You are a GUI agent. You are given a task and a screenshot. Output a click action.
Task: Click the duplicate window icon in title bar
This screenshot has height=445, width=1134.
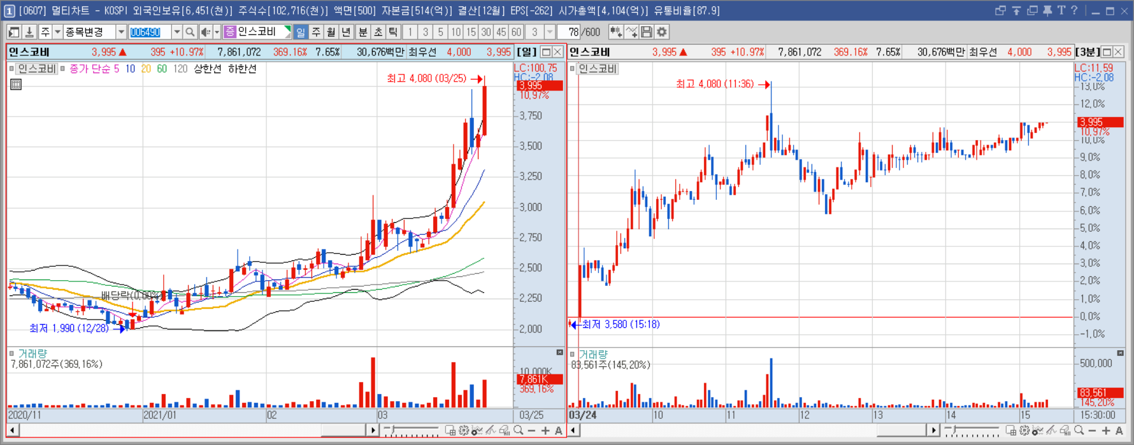tap(1032, 10)
